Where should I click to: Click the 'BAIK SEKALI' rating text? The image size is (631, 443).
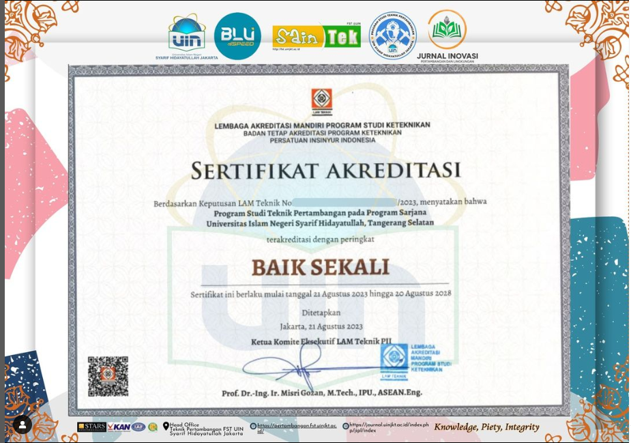321,267
